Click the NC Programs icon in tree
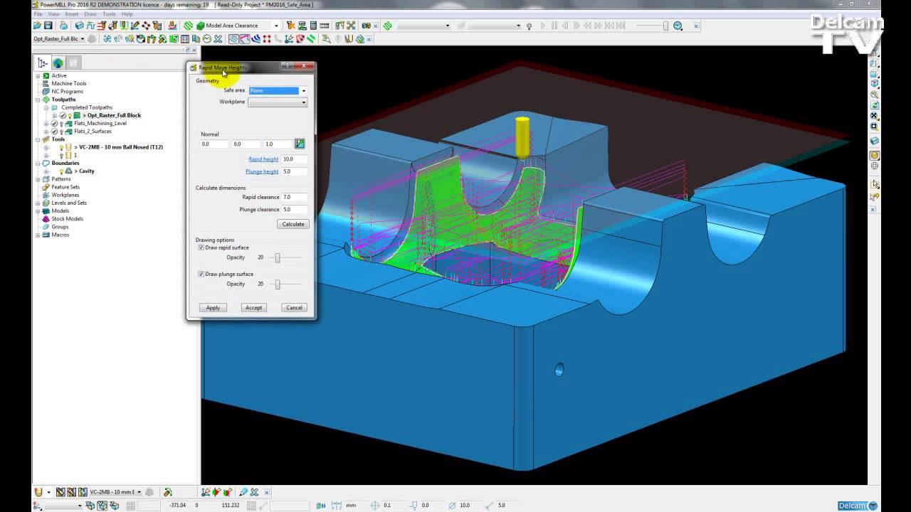 [x=46, y=92]
